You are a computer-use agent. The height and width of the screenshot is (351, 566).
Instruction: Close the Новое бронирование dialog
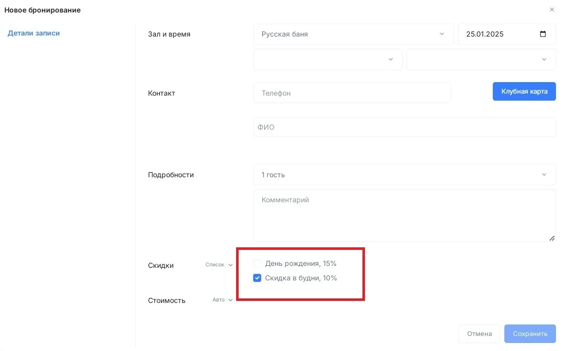pos(552,10)
